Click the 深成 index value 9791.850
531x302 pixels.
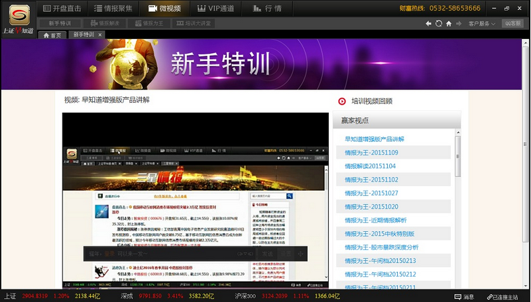click(x=150, y=296)
